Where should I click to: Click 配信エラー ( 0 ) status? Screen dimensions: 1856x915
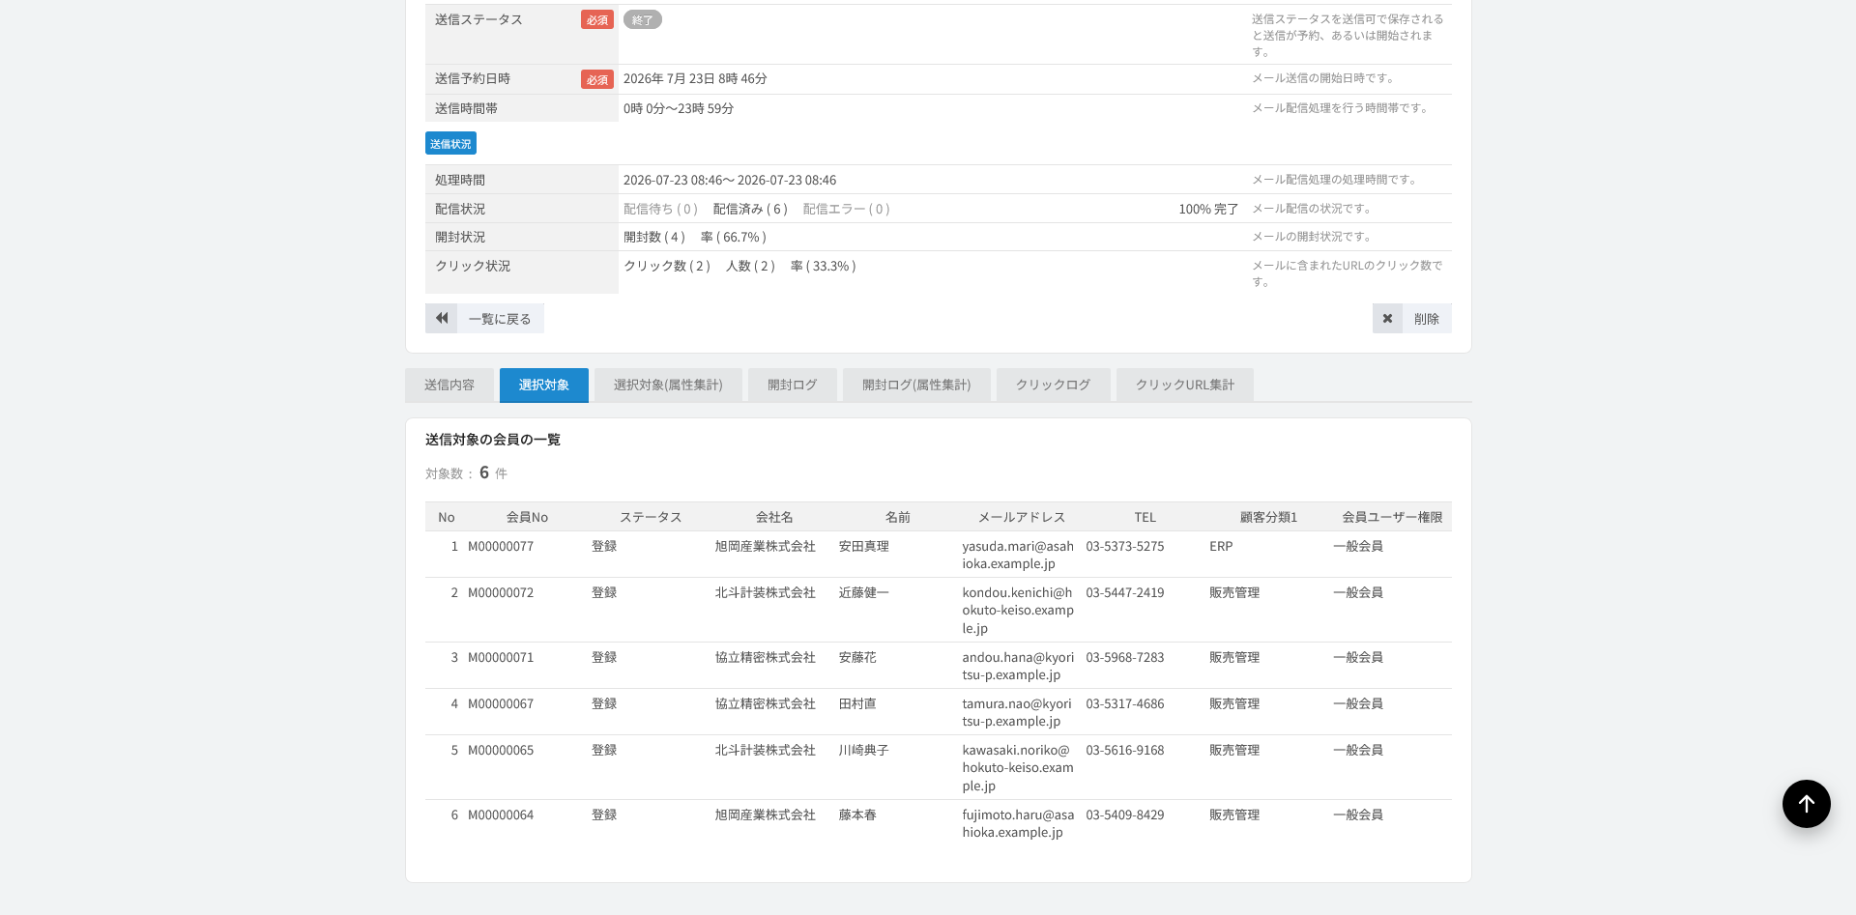[x=847, y=209]
